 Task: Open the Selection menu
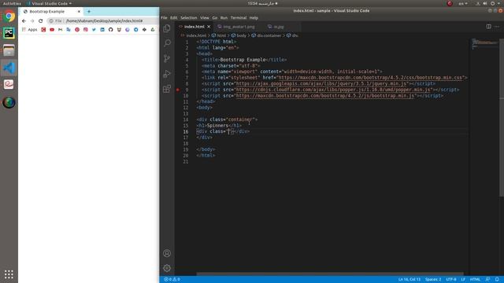[189, 18]
